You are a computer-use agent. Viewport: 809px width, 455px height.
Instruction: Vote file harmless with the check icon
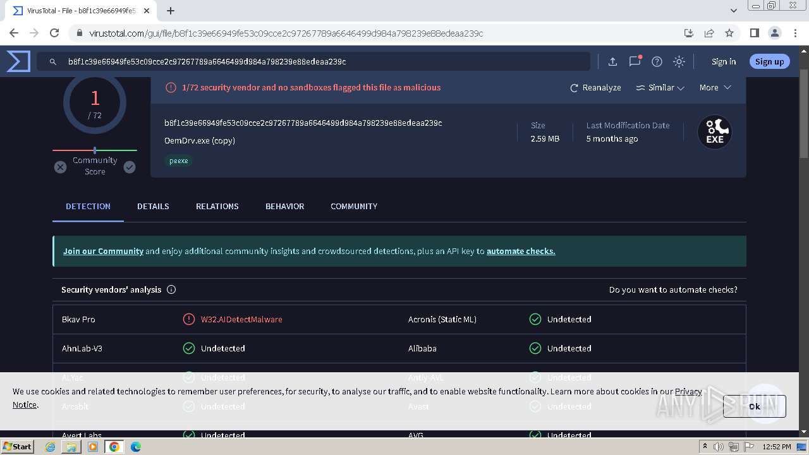(x=130, y=167)
